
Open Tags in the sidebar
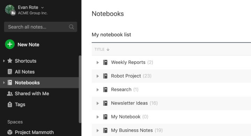[20, 105]
